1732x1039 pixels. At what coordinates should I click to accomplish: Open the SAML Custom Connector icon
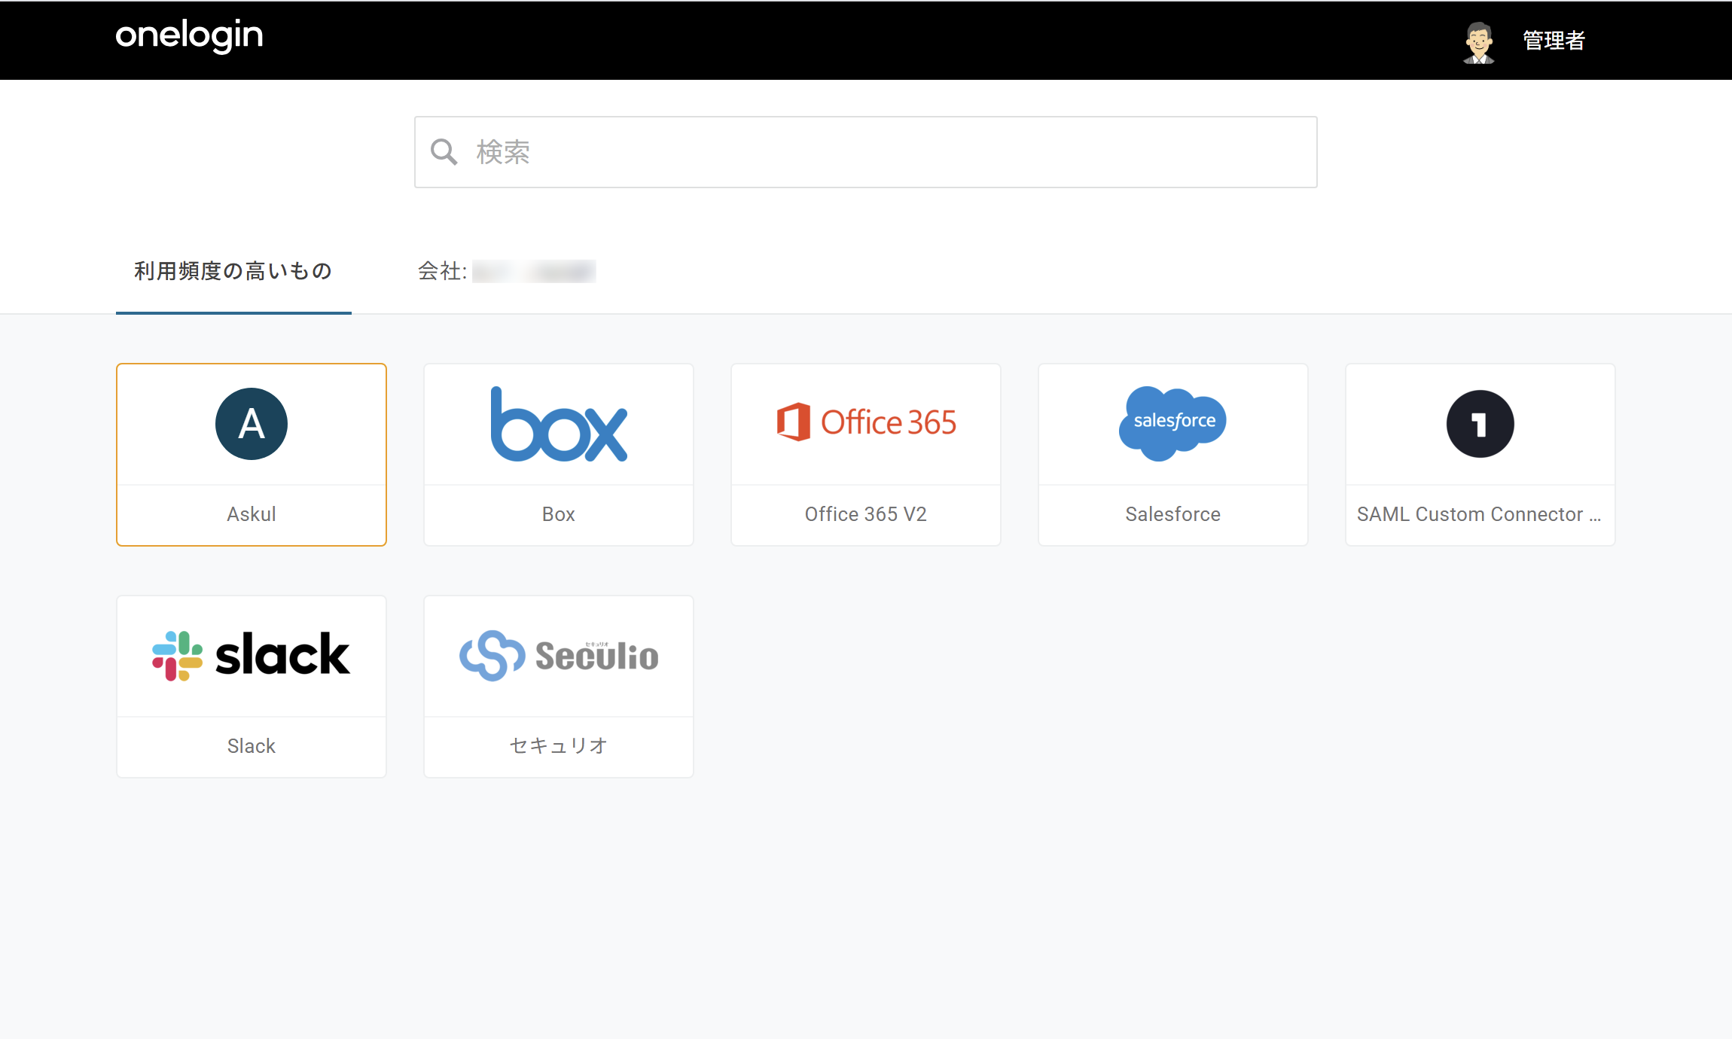pos(1480,424)
